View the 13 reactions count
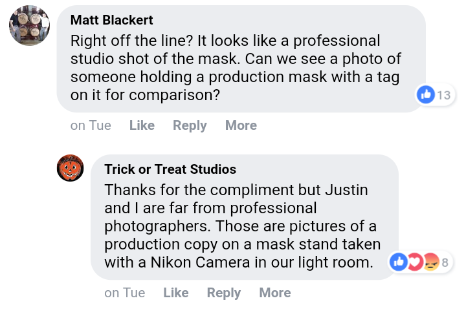Screen dimensions: 466x316 coord(443,96)
